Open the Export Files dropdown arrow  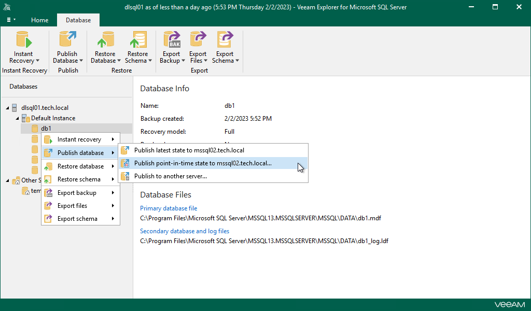click(205, 61)
